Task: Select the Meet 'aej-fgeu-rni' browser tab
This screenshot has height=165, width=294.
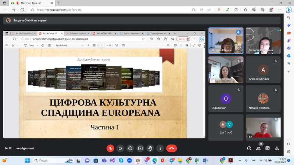Action: pos(32,3)
